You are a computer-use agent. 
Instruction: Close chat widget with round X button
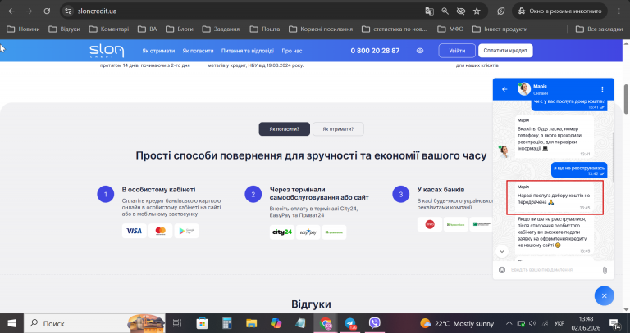605,296
